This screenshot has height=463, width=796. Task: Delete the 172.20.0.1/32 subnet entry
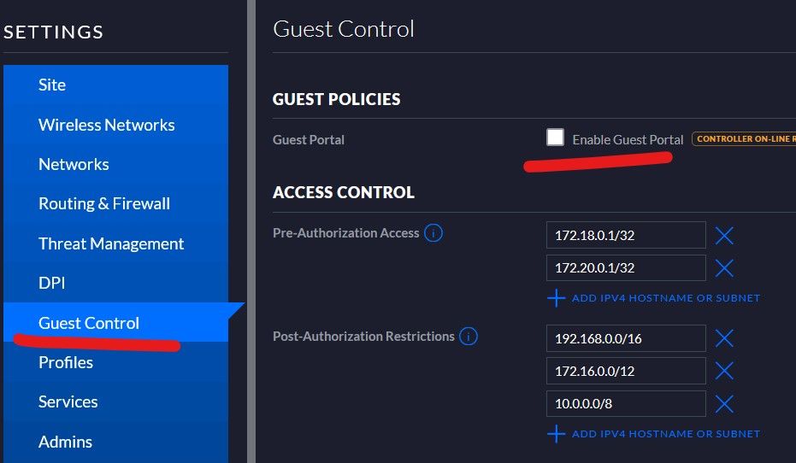(724, 268)
